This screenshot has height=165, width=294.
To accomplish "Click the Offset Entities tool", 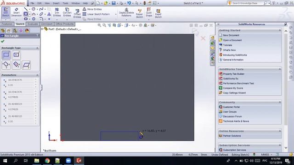I will [77, 13].
